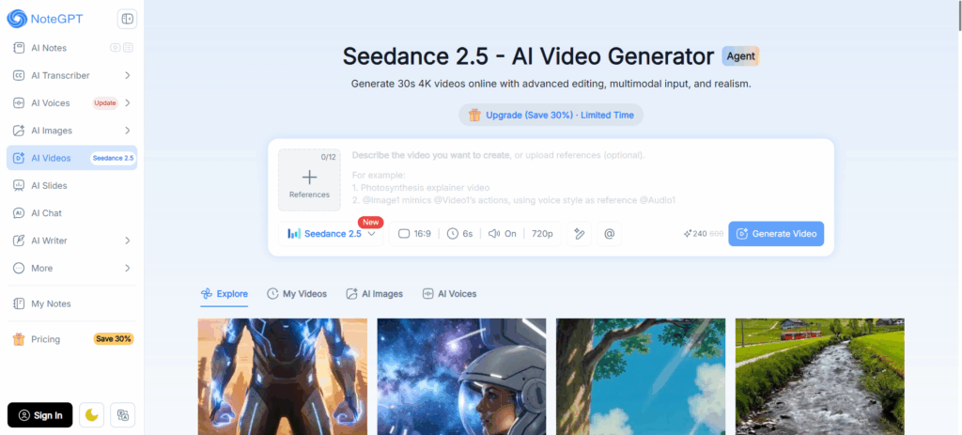
Task: Expand the AI Writer chevron
Action: coord(128,241)
